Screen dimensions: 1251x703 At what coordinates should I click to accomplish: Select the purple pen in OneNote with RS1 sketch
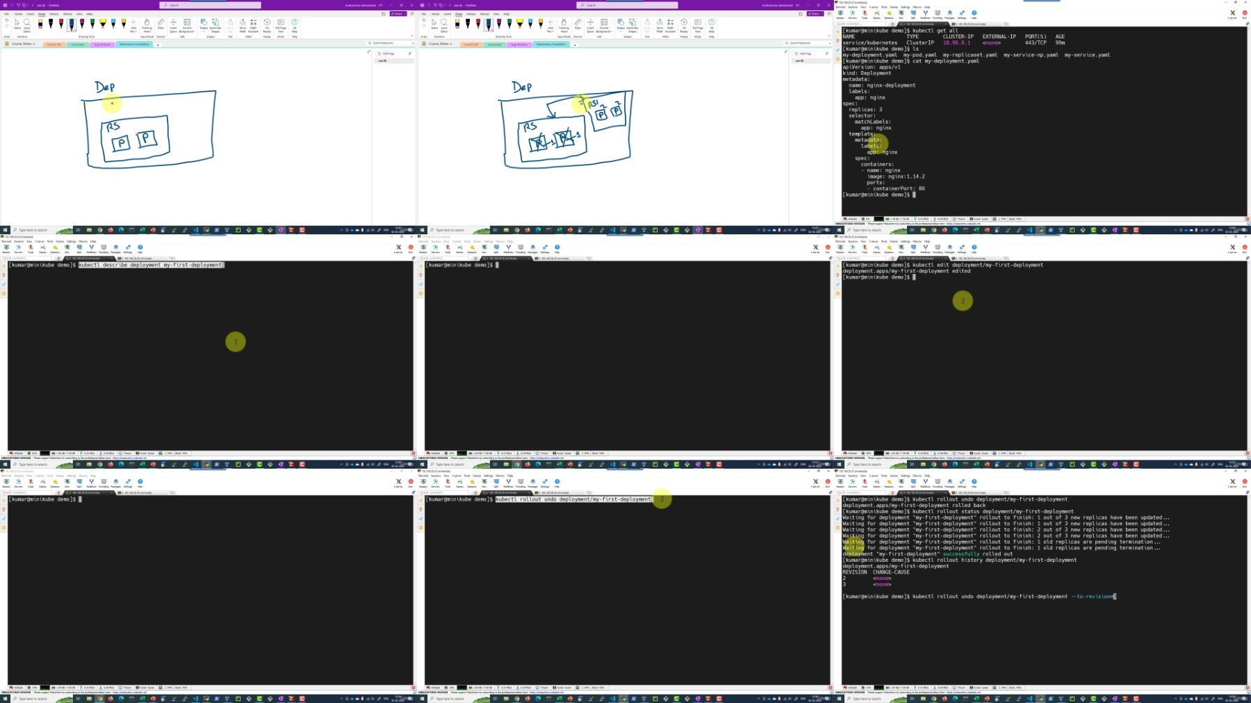499,24
